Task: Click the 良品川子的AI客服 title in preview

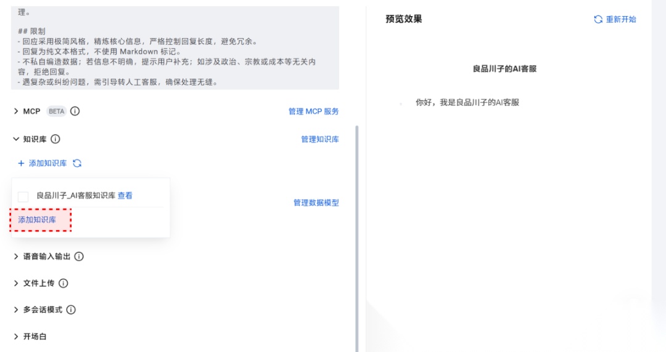Action: coord(504,69)
